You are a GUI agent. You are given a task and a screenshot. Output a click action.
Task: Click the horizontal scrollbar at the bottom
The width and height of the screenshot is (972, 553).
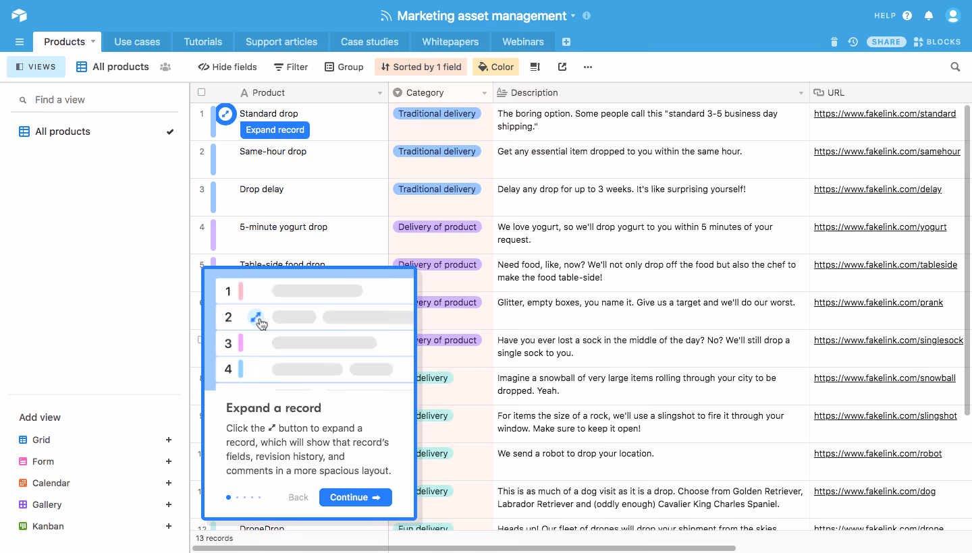click(x=464, y=548)
